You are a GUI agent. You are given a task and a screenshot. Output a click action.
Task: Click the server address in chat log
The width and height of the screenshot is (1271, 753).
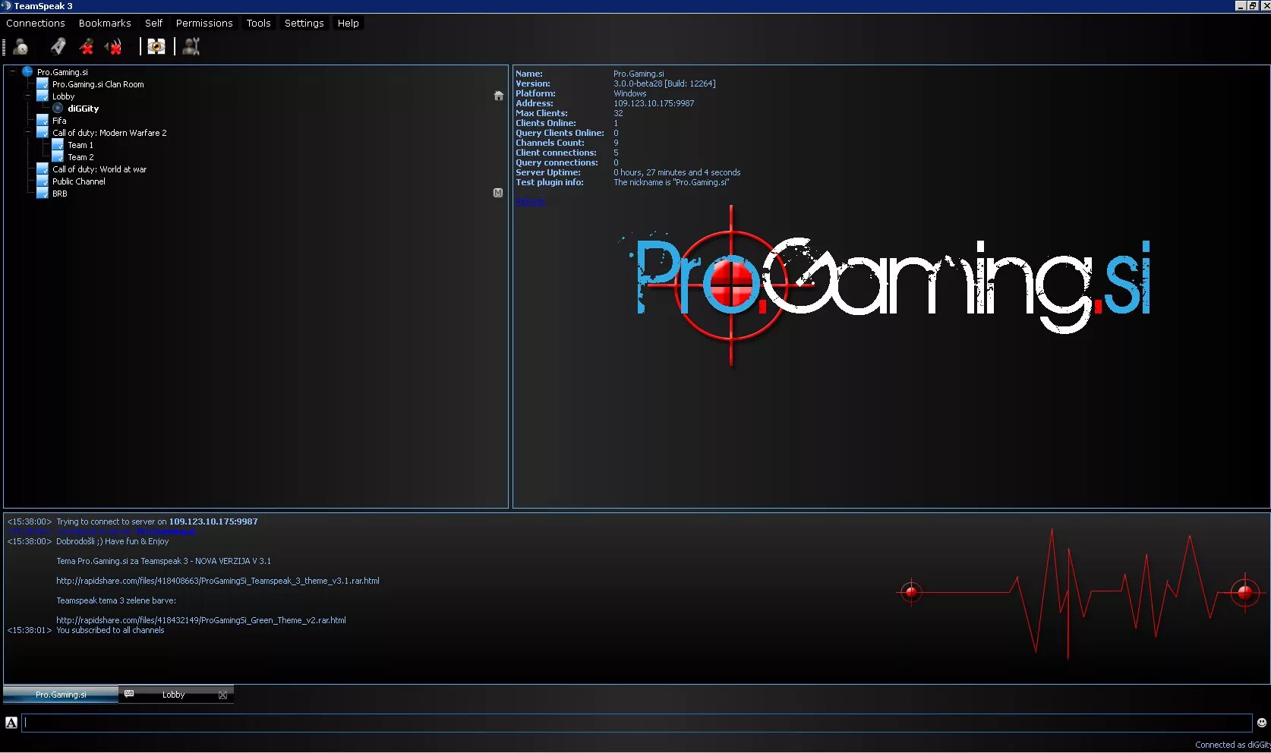pyautogui.click(x=213, y=521)
